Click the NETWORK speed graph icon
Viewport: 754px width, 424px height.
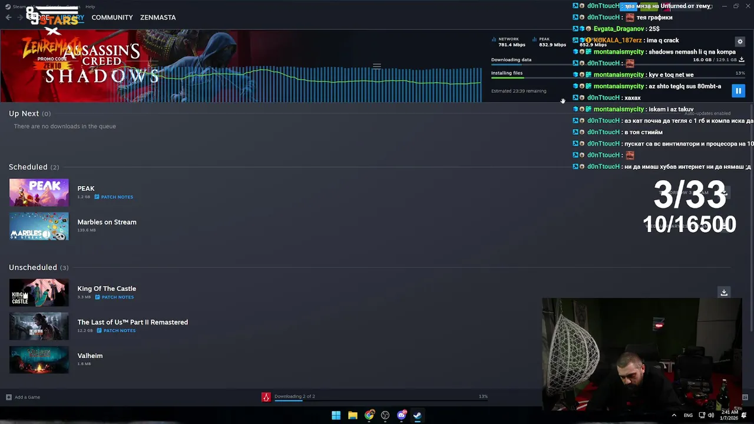pyautogui.click(x=494, y=39)
